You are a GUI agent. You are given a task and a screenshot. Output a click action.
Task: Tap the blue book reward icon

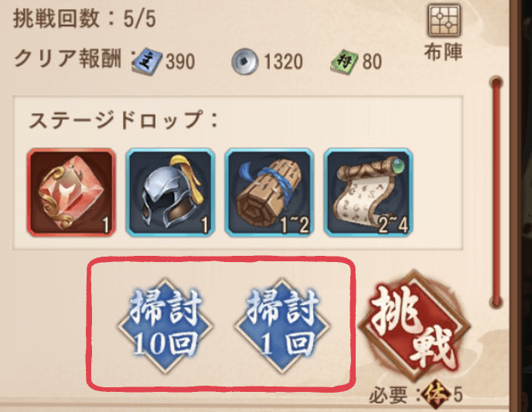coord(147,61)
